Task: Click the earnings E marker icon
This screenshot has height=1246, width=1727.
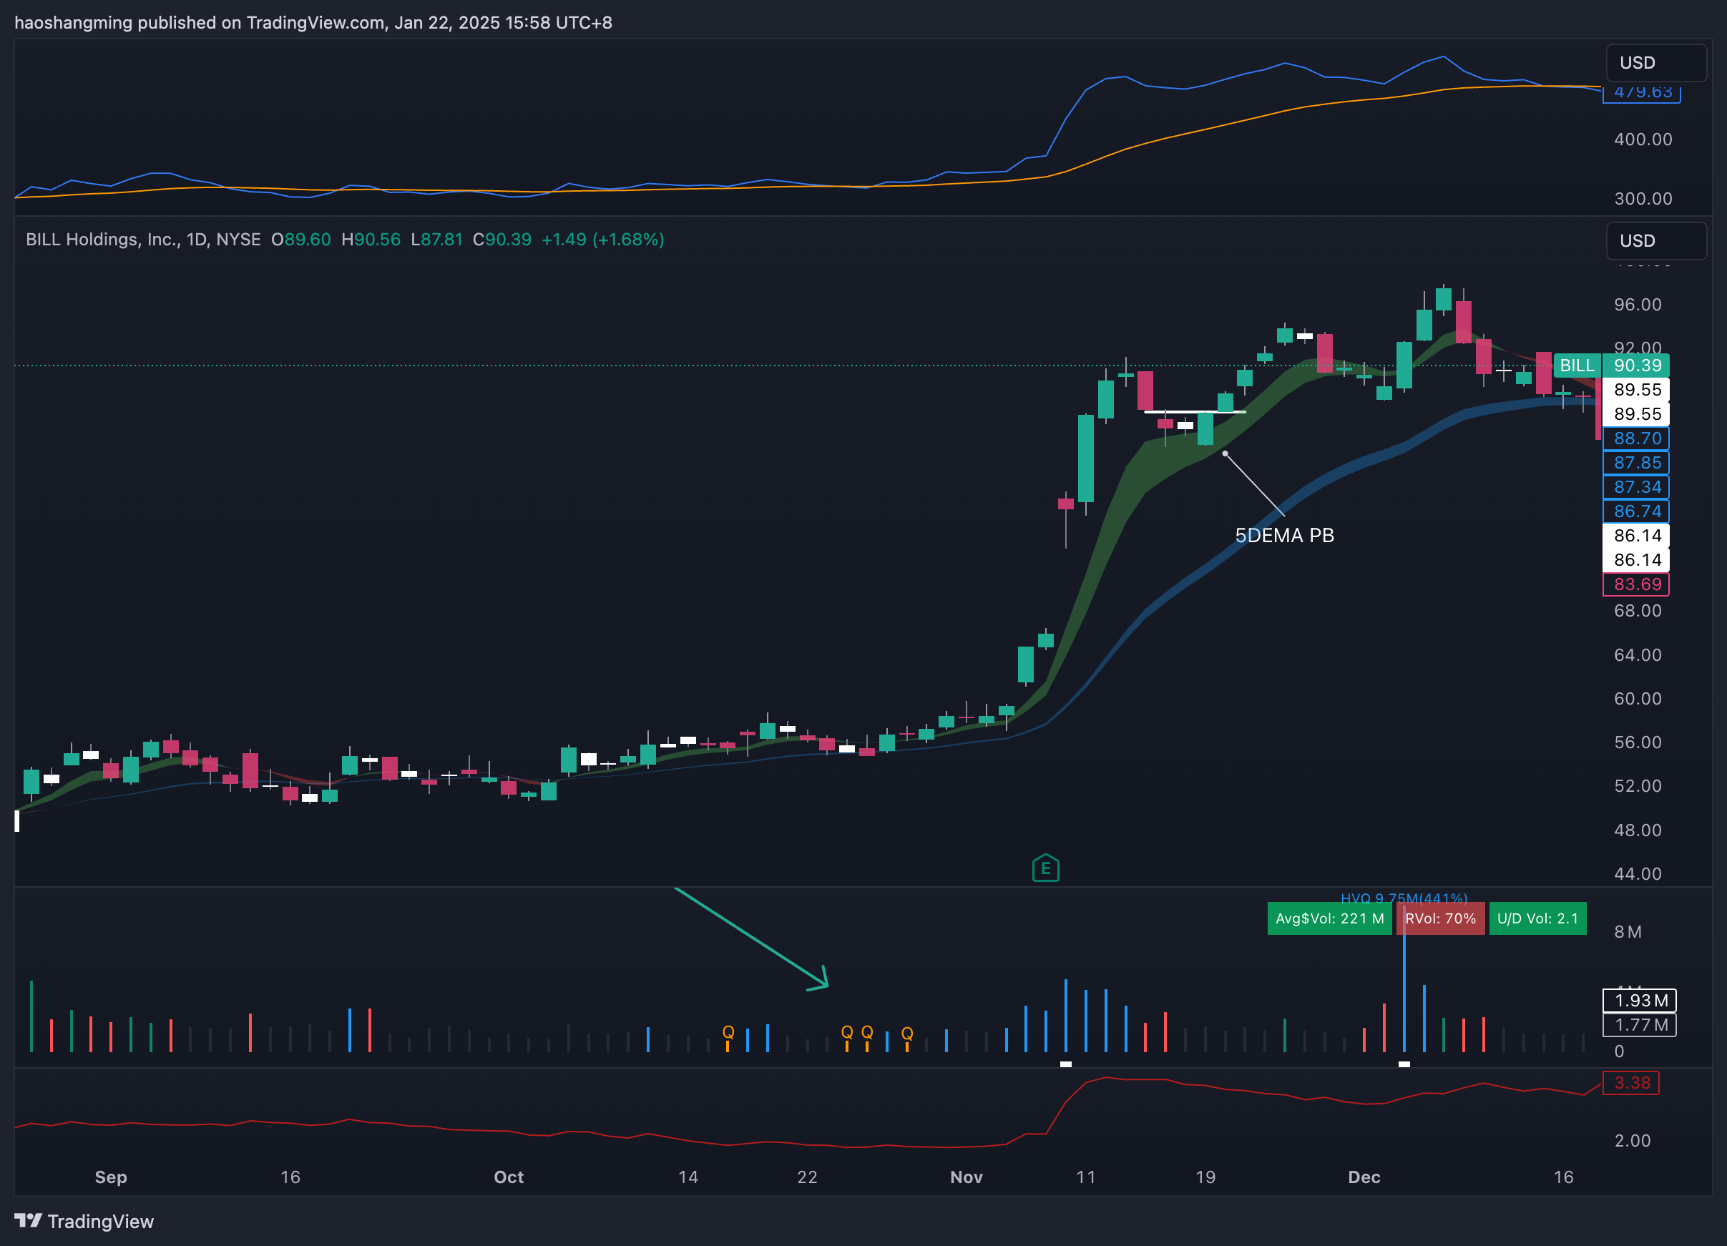Action: pos(1045,868)
